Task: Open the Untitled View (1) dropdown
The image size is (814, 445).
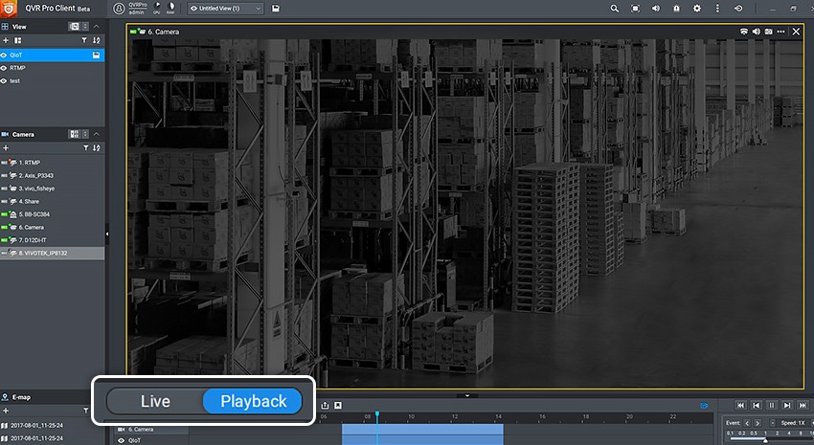Action: (225, 9)
